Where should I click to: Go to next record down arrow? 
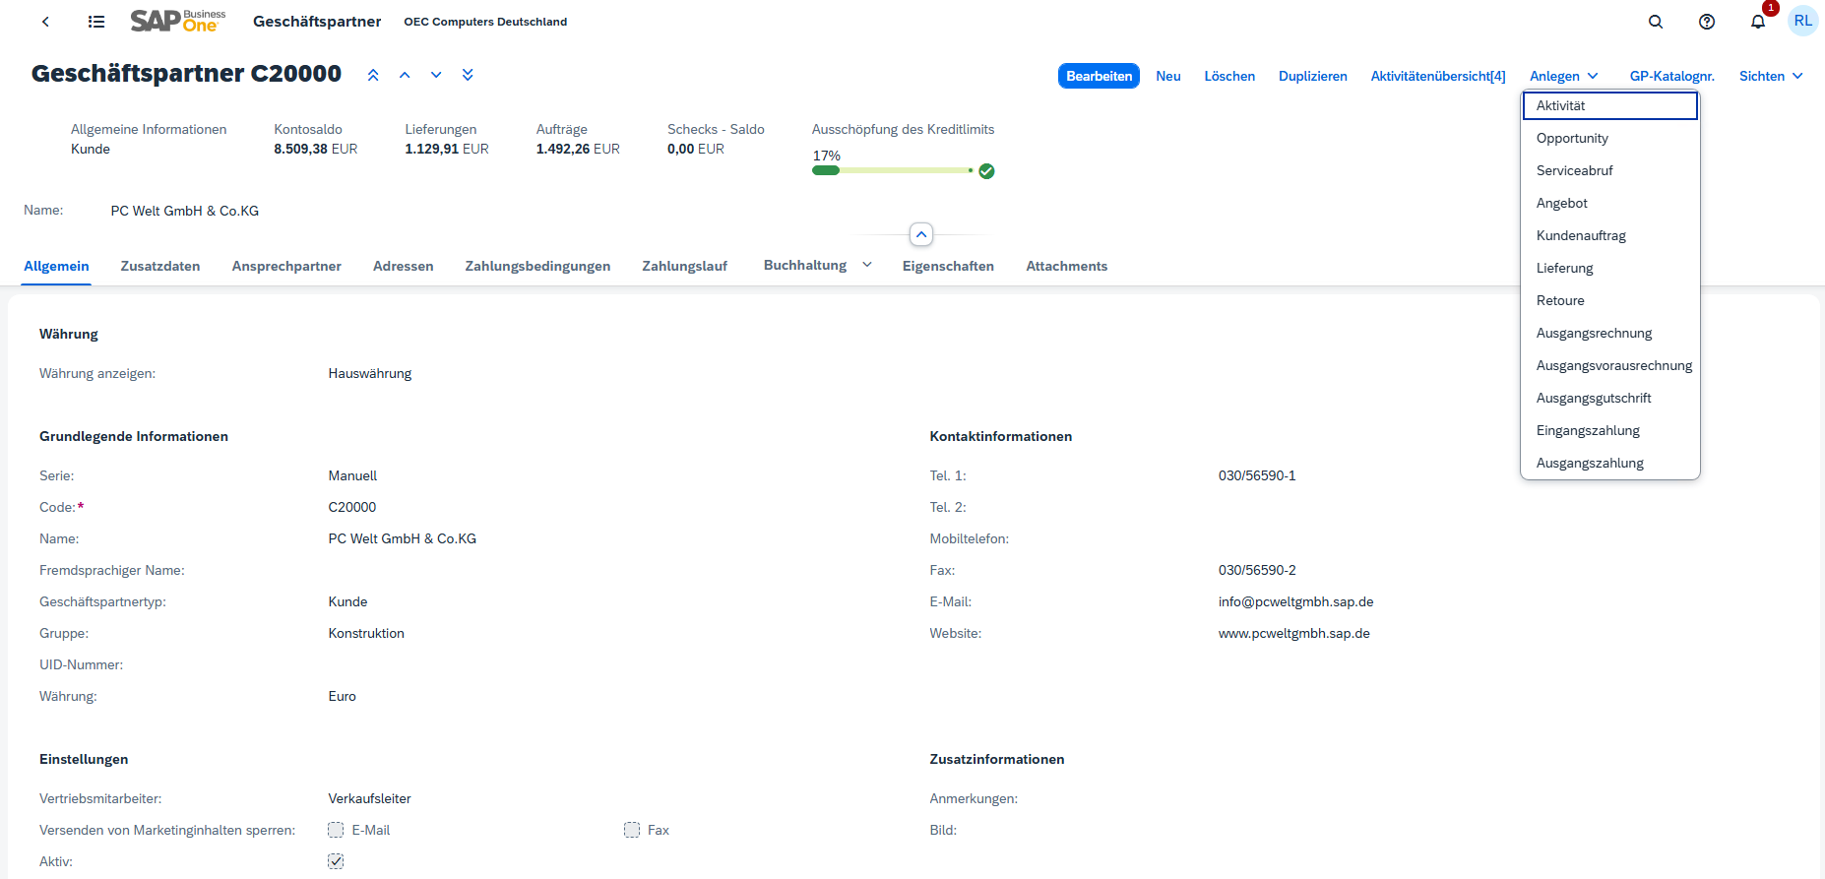click(x=436, y=75)
